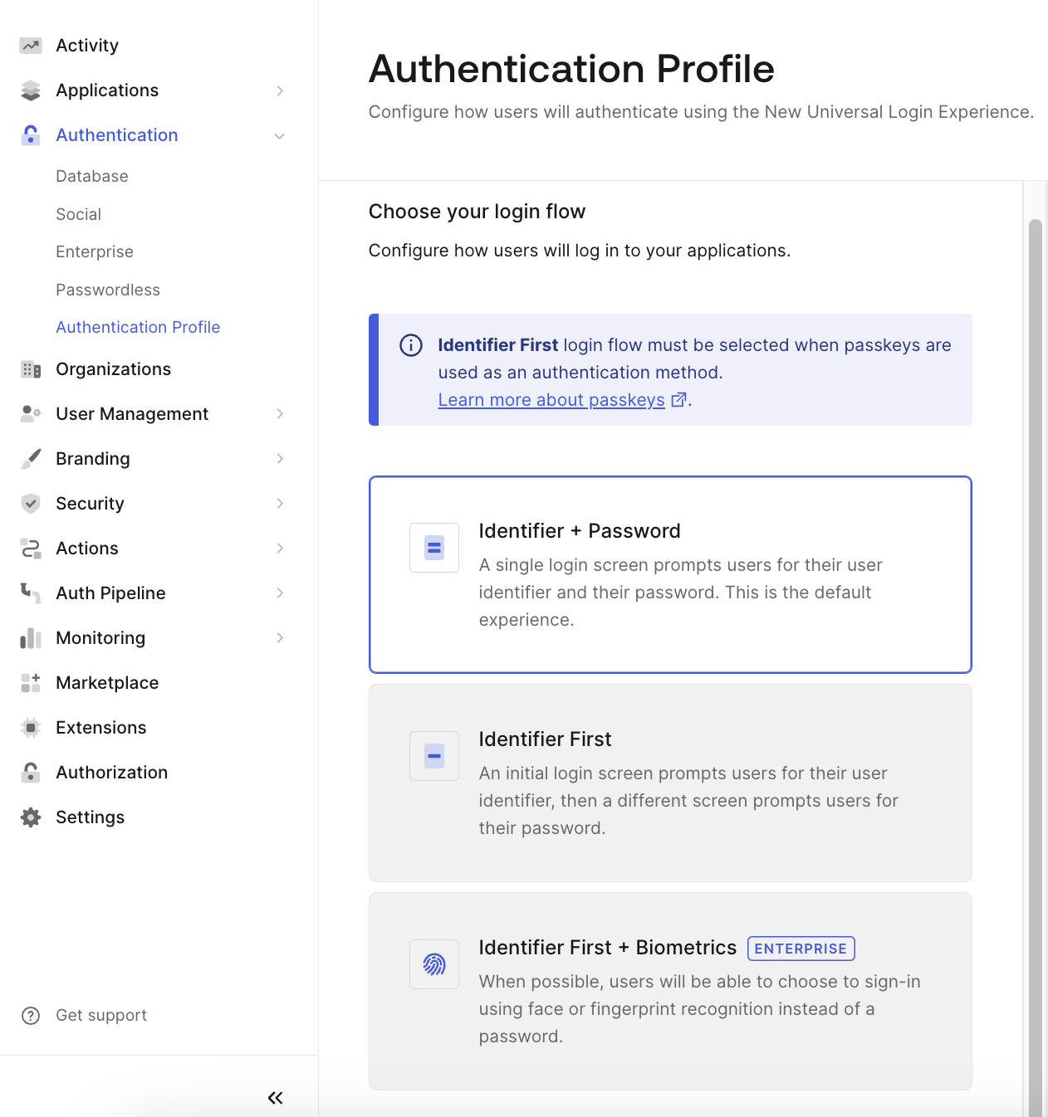Screen dimensions: 1048x1117
Task: Open the Database submenu item
Action: (x=92, y=176)
